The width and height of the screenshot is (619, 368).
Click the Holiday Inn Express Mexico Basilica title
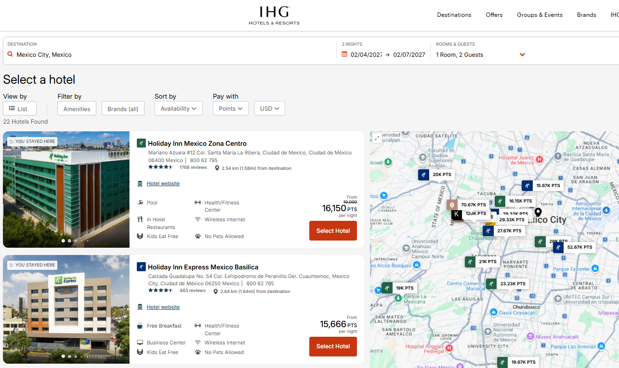click(x=203, y=267)
